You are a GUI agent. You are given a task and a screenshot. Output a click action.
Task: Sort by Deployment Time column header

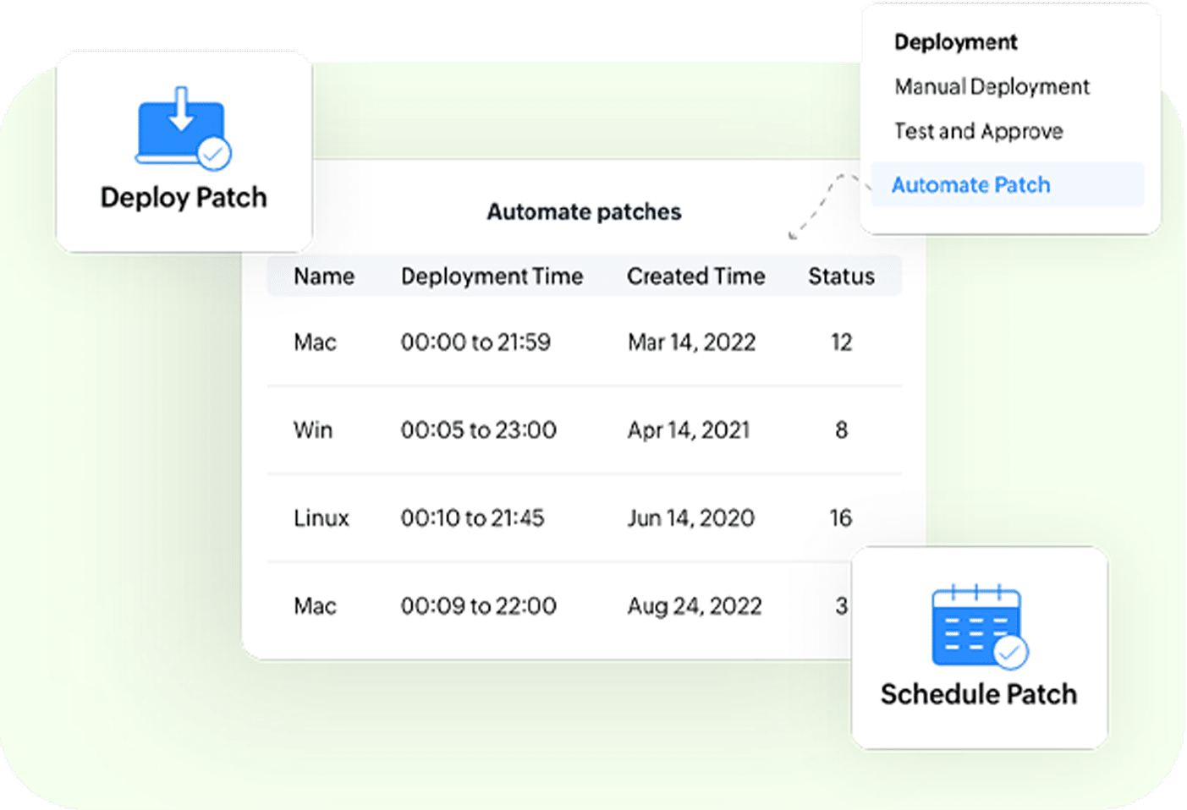click(x=492, y=276)
